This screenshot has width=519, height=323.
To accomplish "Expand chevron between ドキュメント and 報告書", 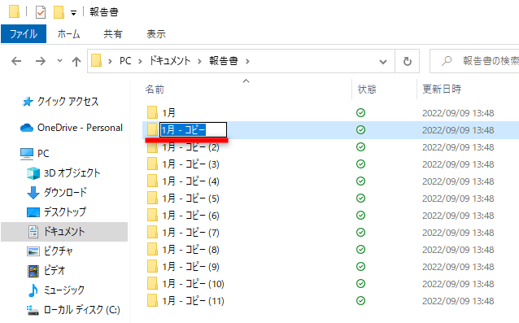I will 199,61.
